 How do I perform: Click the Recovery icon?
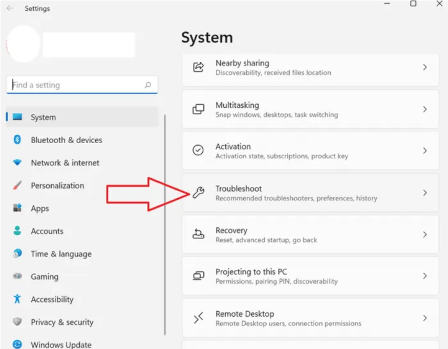[x=198, y=235]
